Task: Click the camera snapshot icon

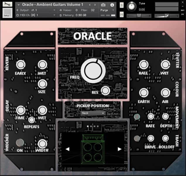Action: (x=103, y=5)
